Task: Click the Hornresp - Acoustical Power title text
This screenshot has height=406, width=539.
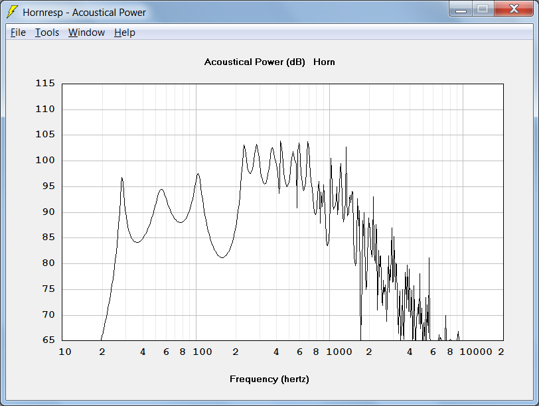Action: pos(84,13)
